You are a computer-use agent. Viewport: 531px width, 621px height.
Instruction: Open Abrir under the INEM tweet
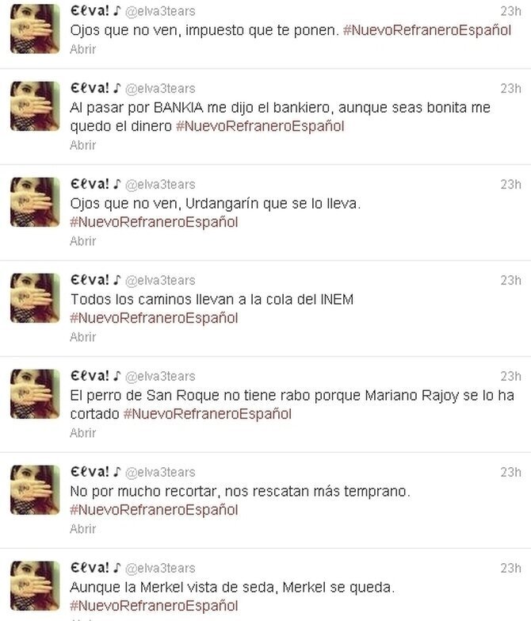(x=82, y=336)
